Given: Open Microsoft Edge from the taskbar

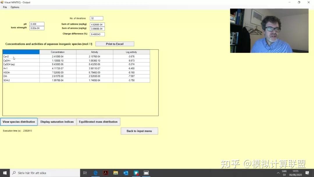Looking at the screenshot, I should 95,173.
